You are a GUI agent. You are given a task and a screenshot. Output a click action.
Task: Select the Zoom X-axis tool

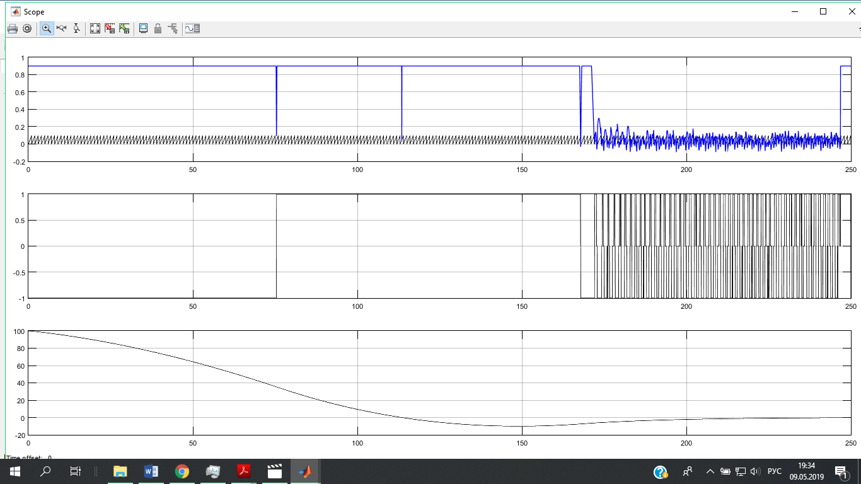click(x=62, y=28)
